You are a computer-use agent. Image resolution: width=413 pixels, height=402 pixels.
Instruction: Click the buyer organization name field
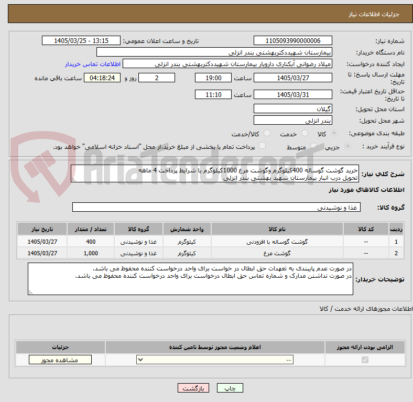coord(214,52)
